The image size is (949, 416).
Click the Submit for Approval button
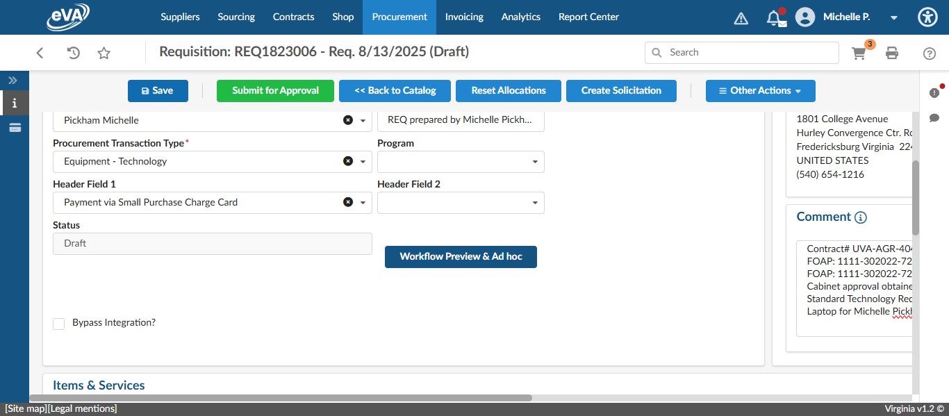[275, 90]
